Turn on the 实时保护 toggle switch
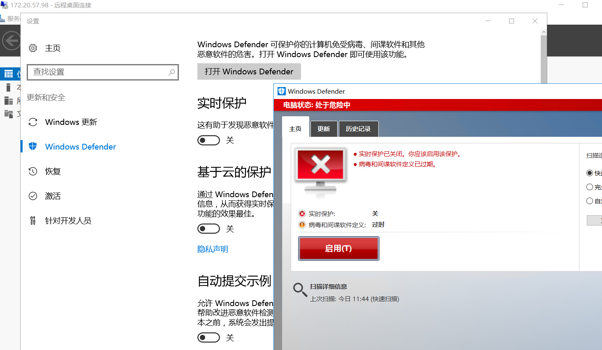 point(209,140)
